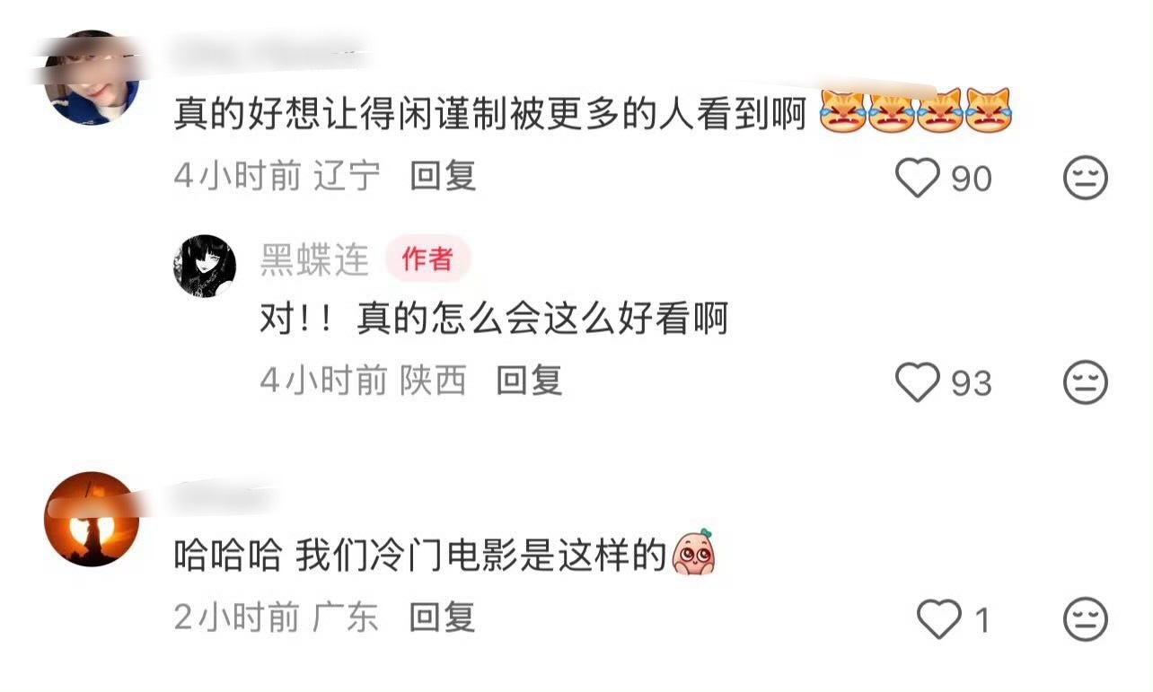Tap the blurred username of top commenter

tap(269, 51)
